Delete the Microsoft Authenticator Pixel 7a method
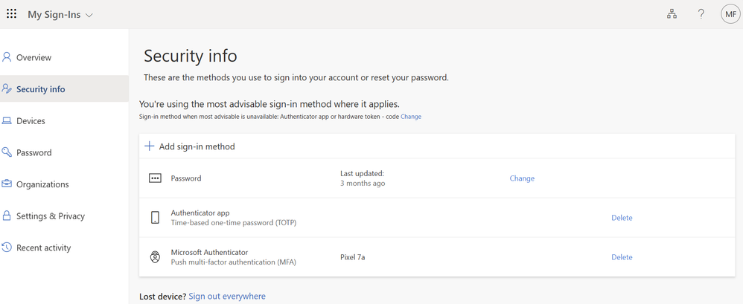The height and width of the screenshot is (304, 743). 622,257
